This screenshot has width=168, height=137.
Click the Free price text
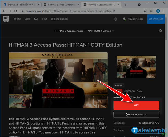coord(139,91)
